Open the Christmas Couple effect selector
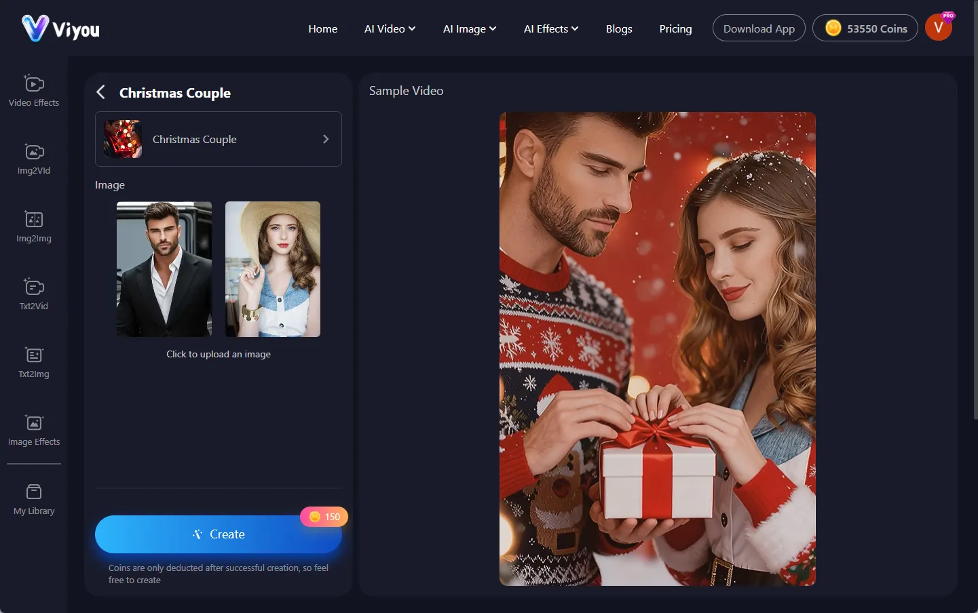 click(219, 139)
